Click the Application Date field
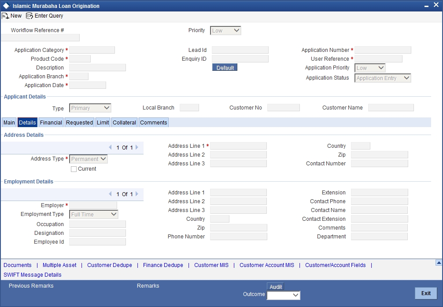This screenshot has width=443, height=307. [88, 85]
